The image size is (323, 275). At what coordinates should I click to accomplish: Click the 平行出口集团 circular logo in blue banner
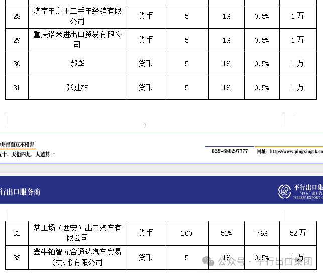point(284,191)
